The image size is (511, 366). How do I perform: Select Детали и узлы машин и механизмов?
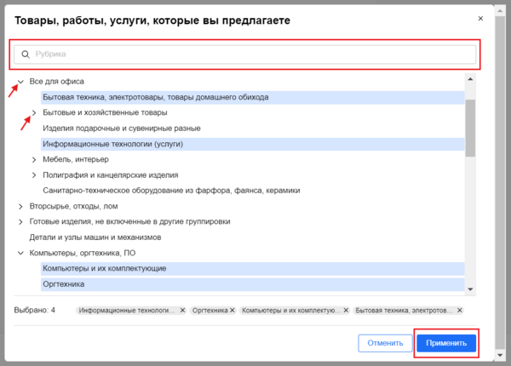coord(95,237)
